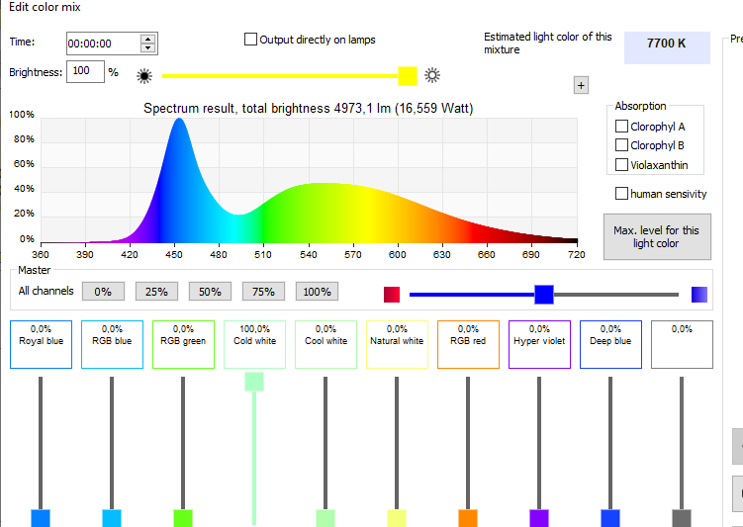Click the Cool white slider handle
This screenshot has width=743, height=527.
(x=325, y=518)
